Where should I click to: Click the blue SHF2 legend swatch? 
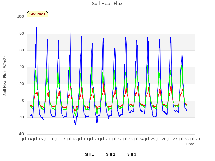click(101, 155)
